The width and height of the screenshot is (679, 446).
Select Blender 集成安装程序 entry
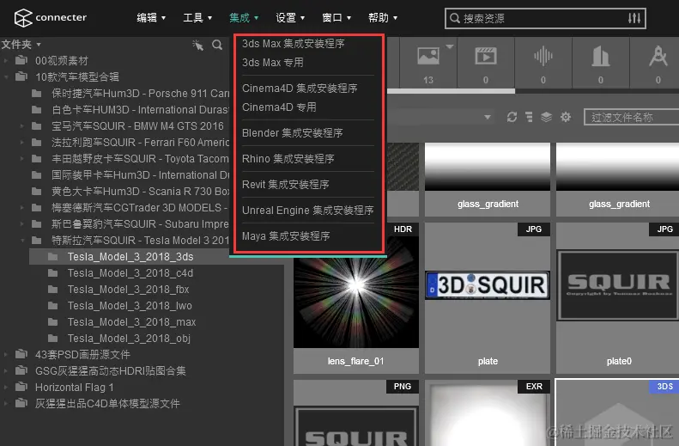point(293,132)
